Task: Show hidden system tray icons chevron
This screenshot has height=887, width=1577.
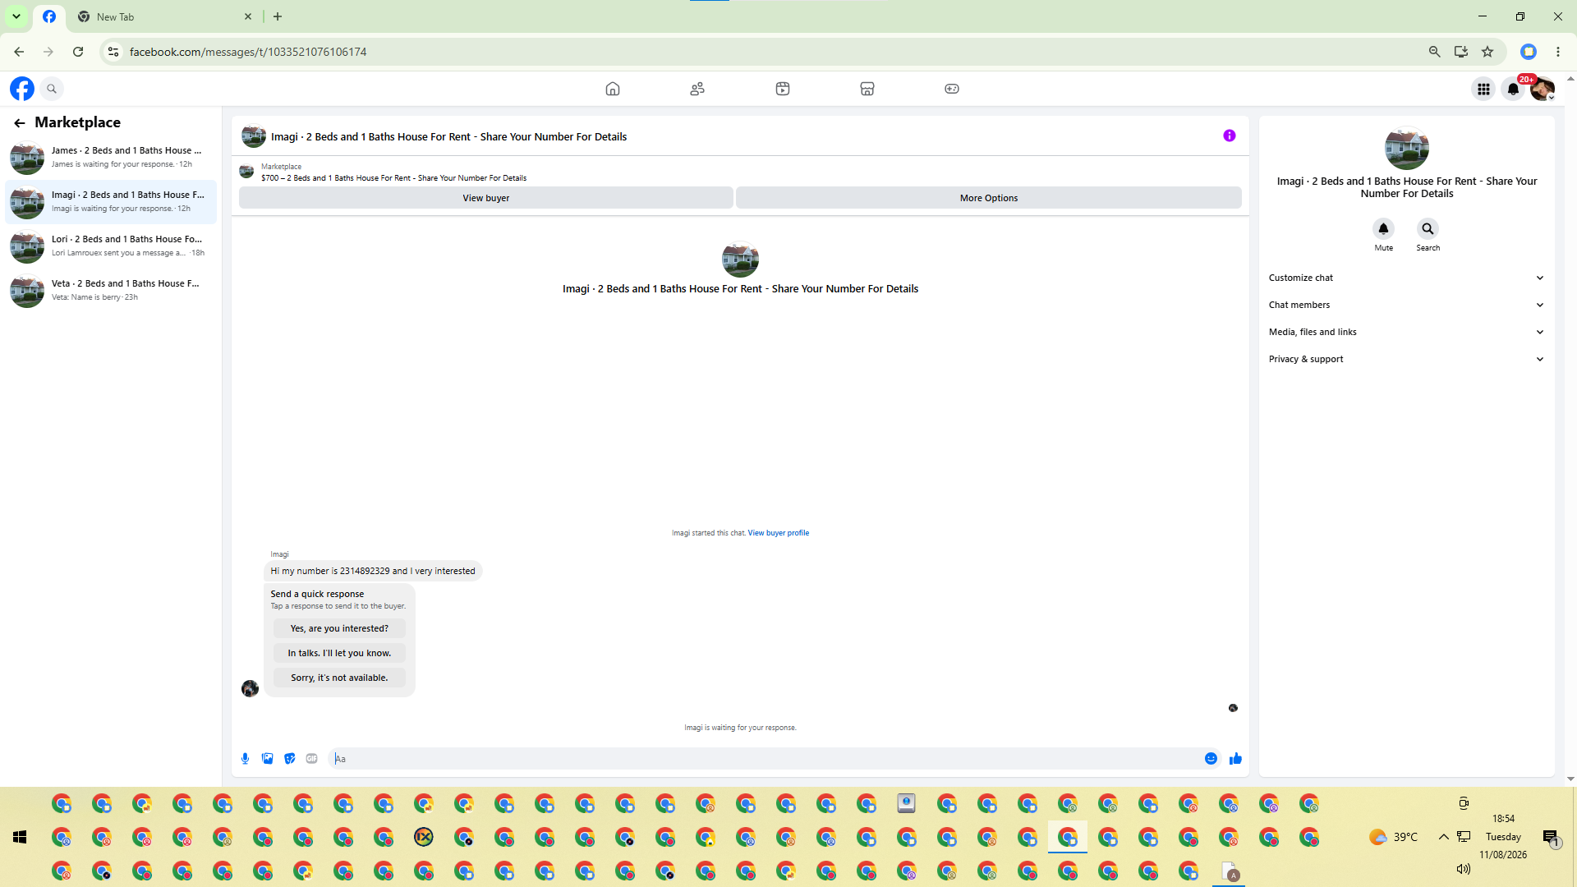Action: pos(1443,837)
